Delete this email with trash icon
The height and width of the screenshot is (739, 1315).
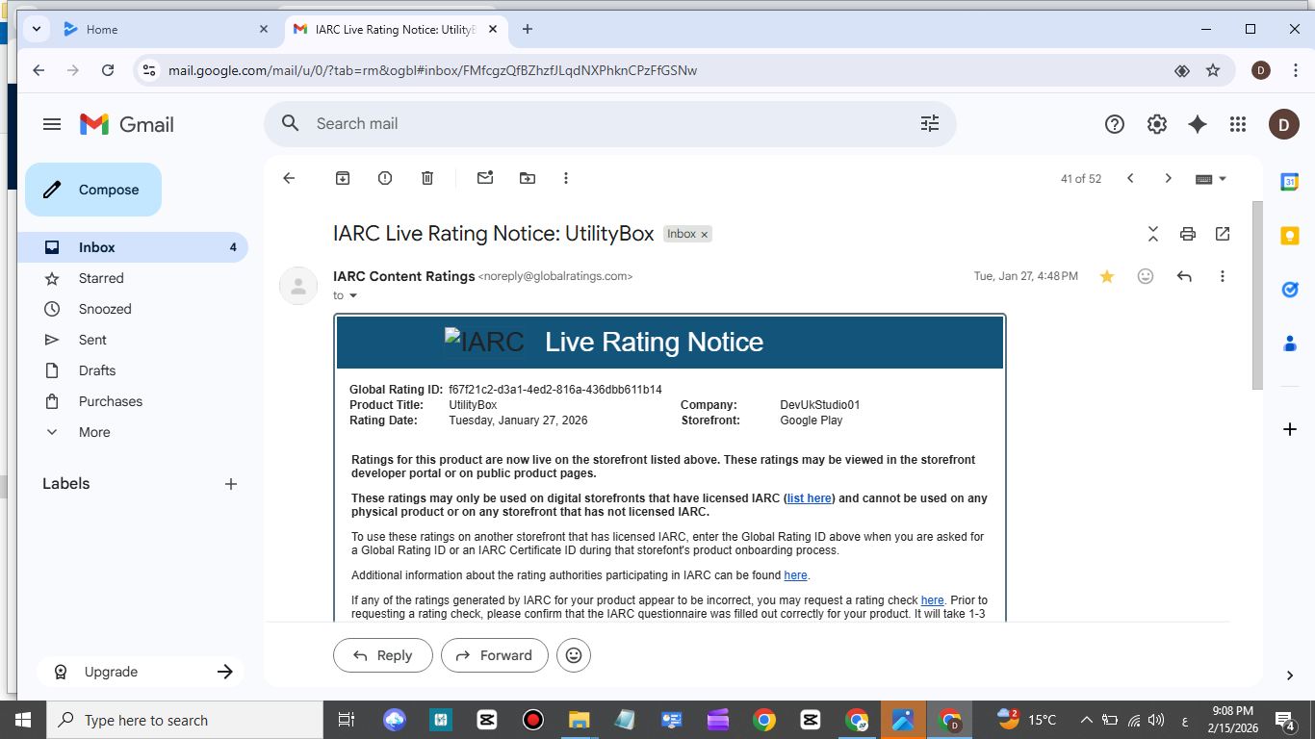(427, 178)
